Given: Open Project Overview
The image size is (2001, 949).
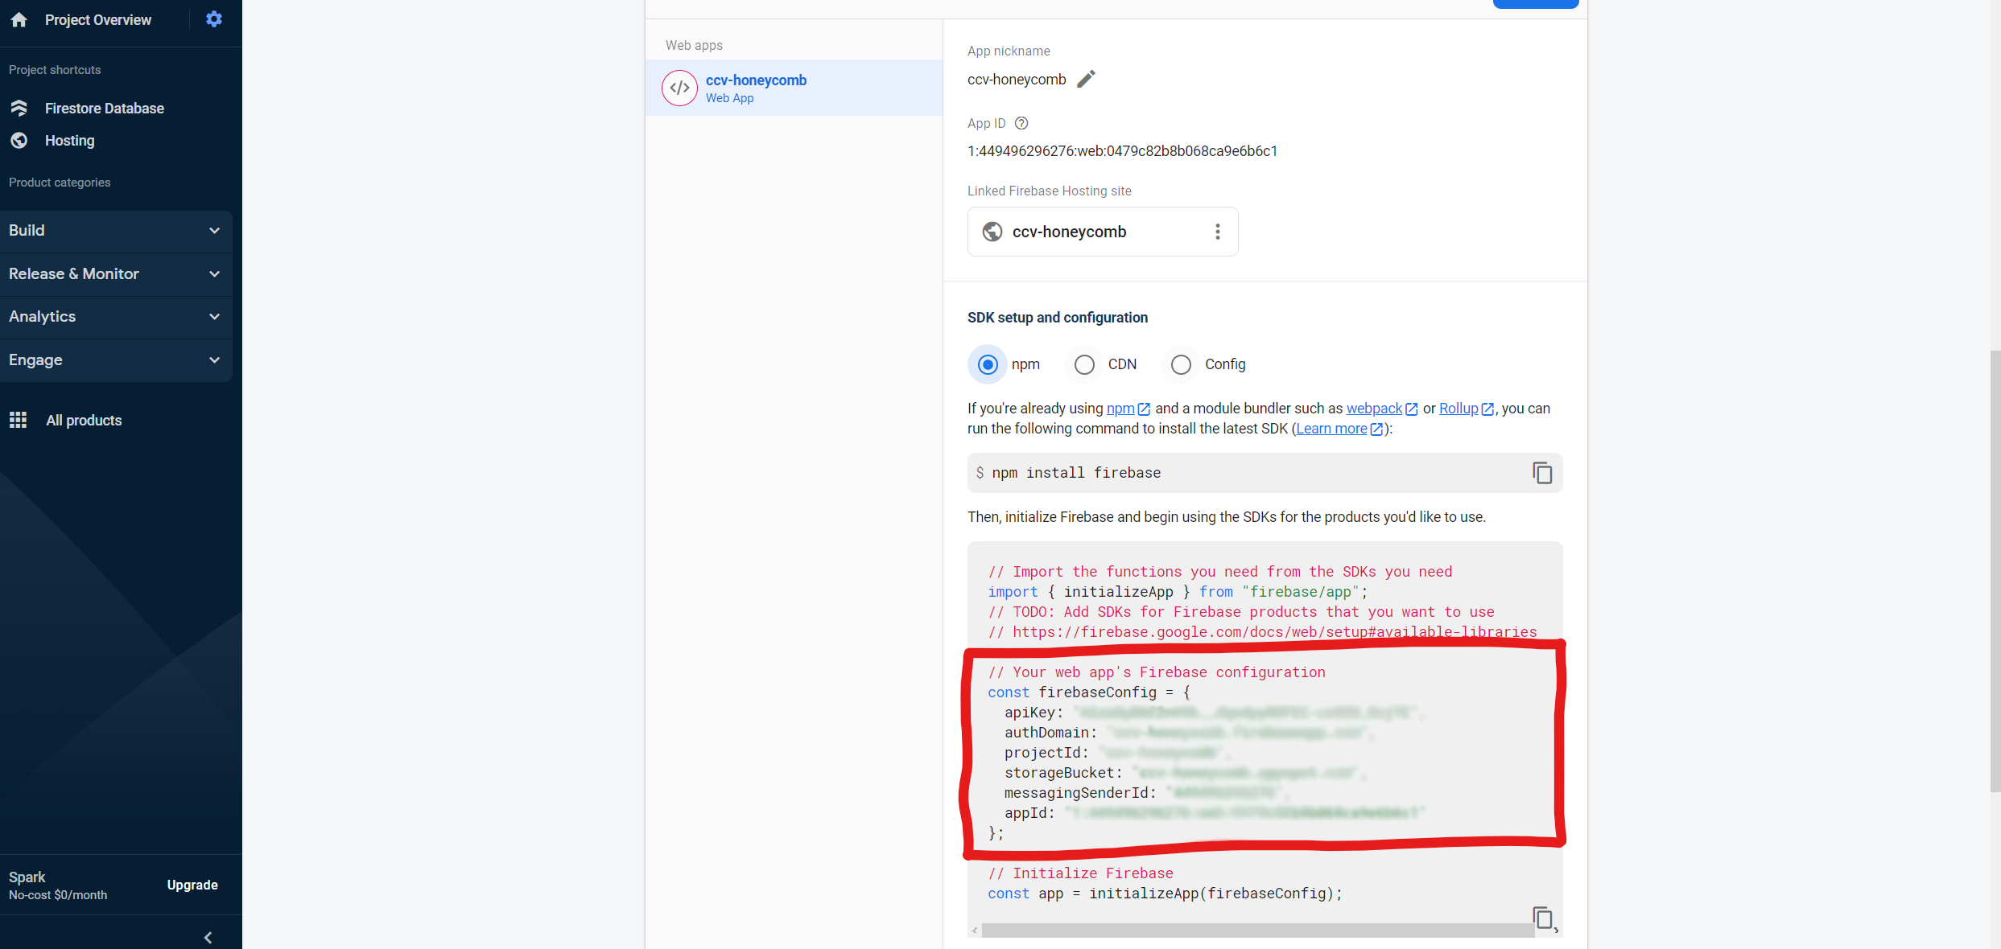Looking at the screenshot, I should [x=97, y=19].
